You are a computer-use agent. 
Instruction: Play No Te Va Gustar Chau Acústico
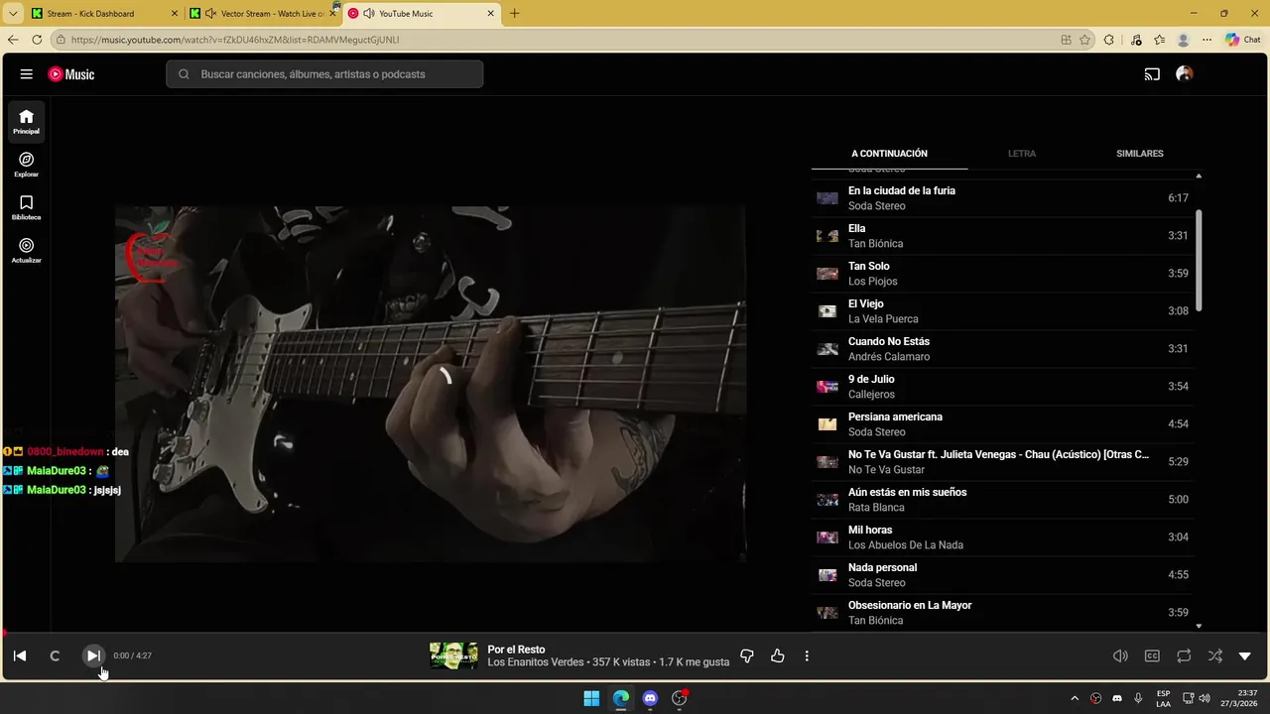[x=1002, y=462]
